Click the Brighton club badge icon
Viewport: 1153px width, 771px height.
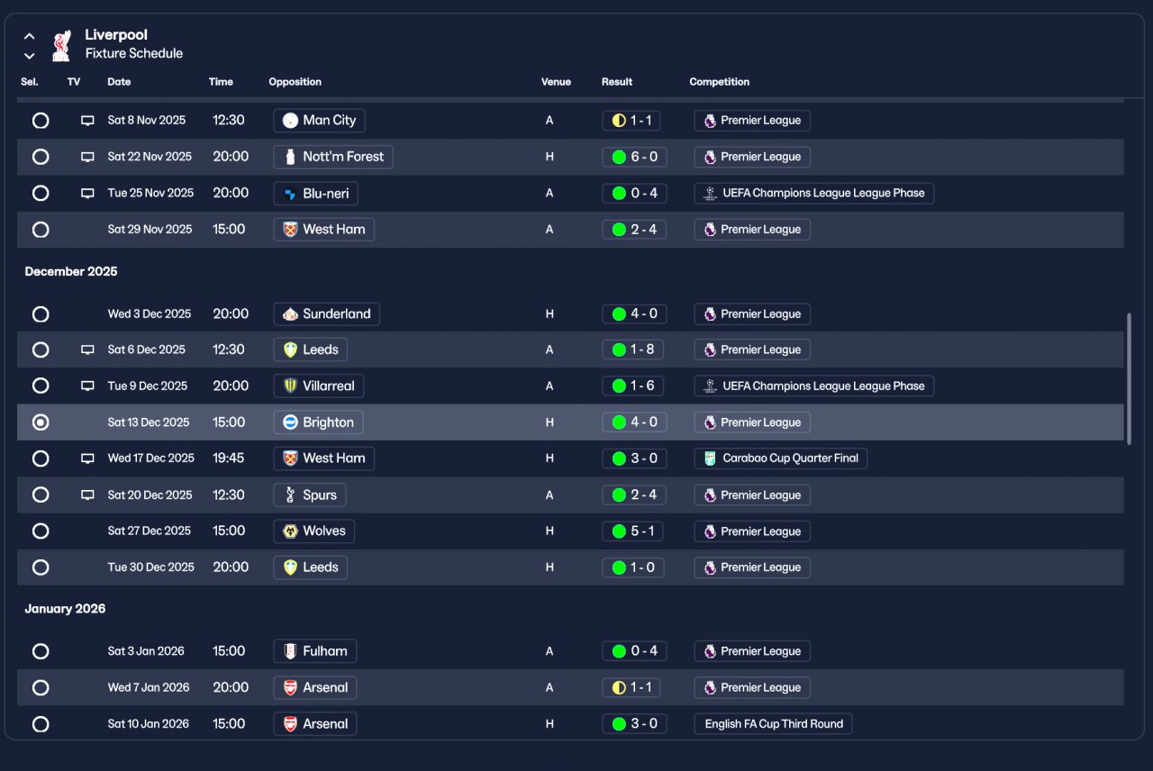click(x=290, y=422)
